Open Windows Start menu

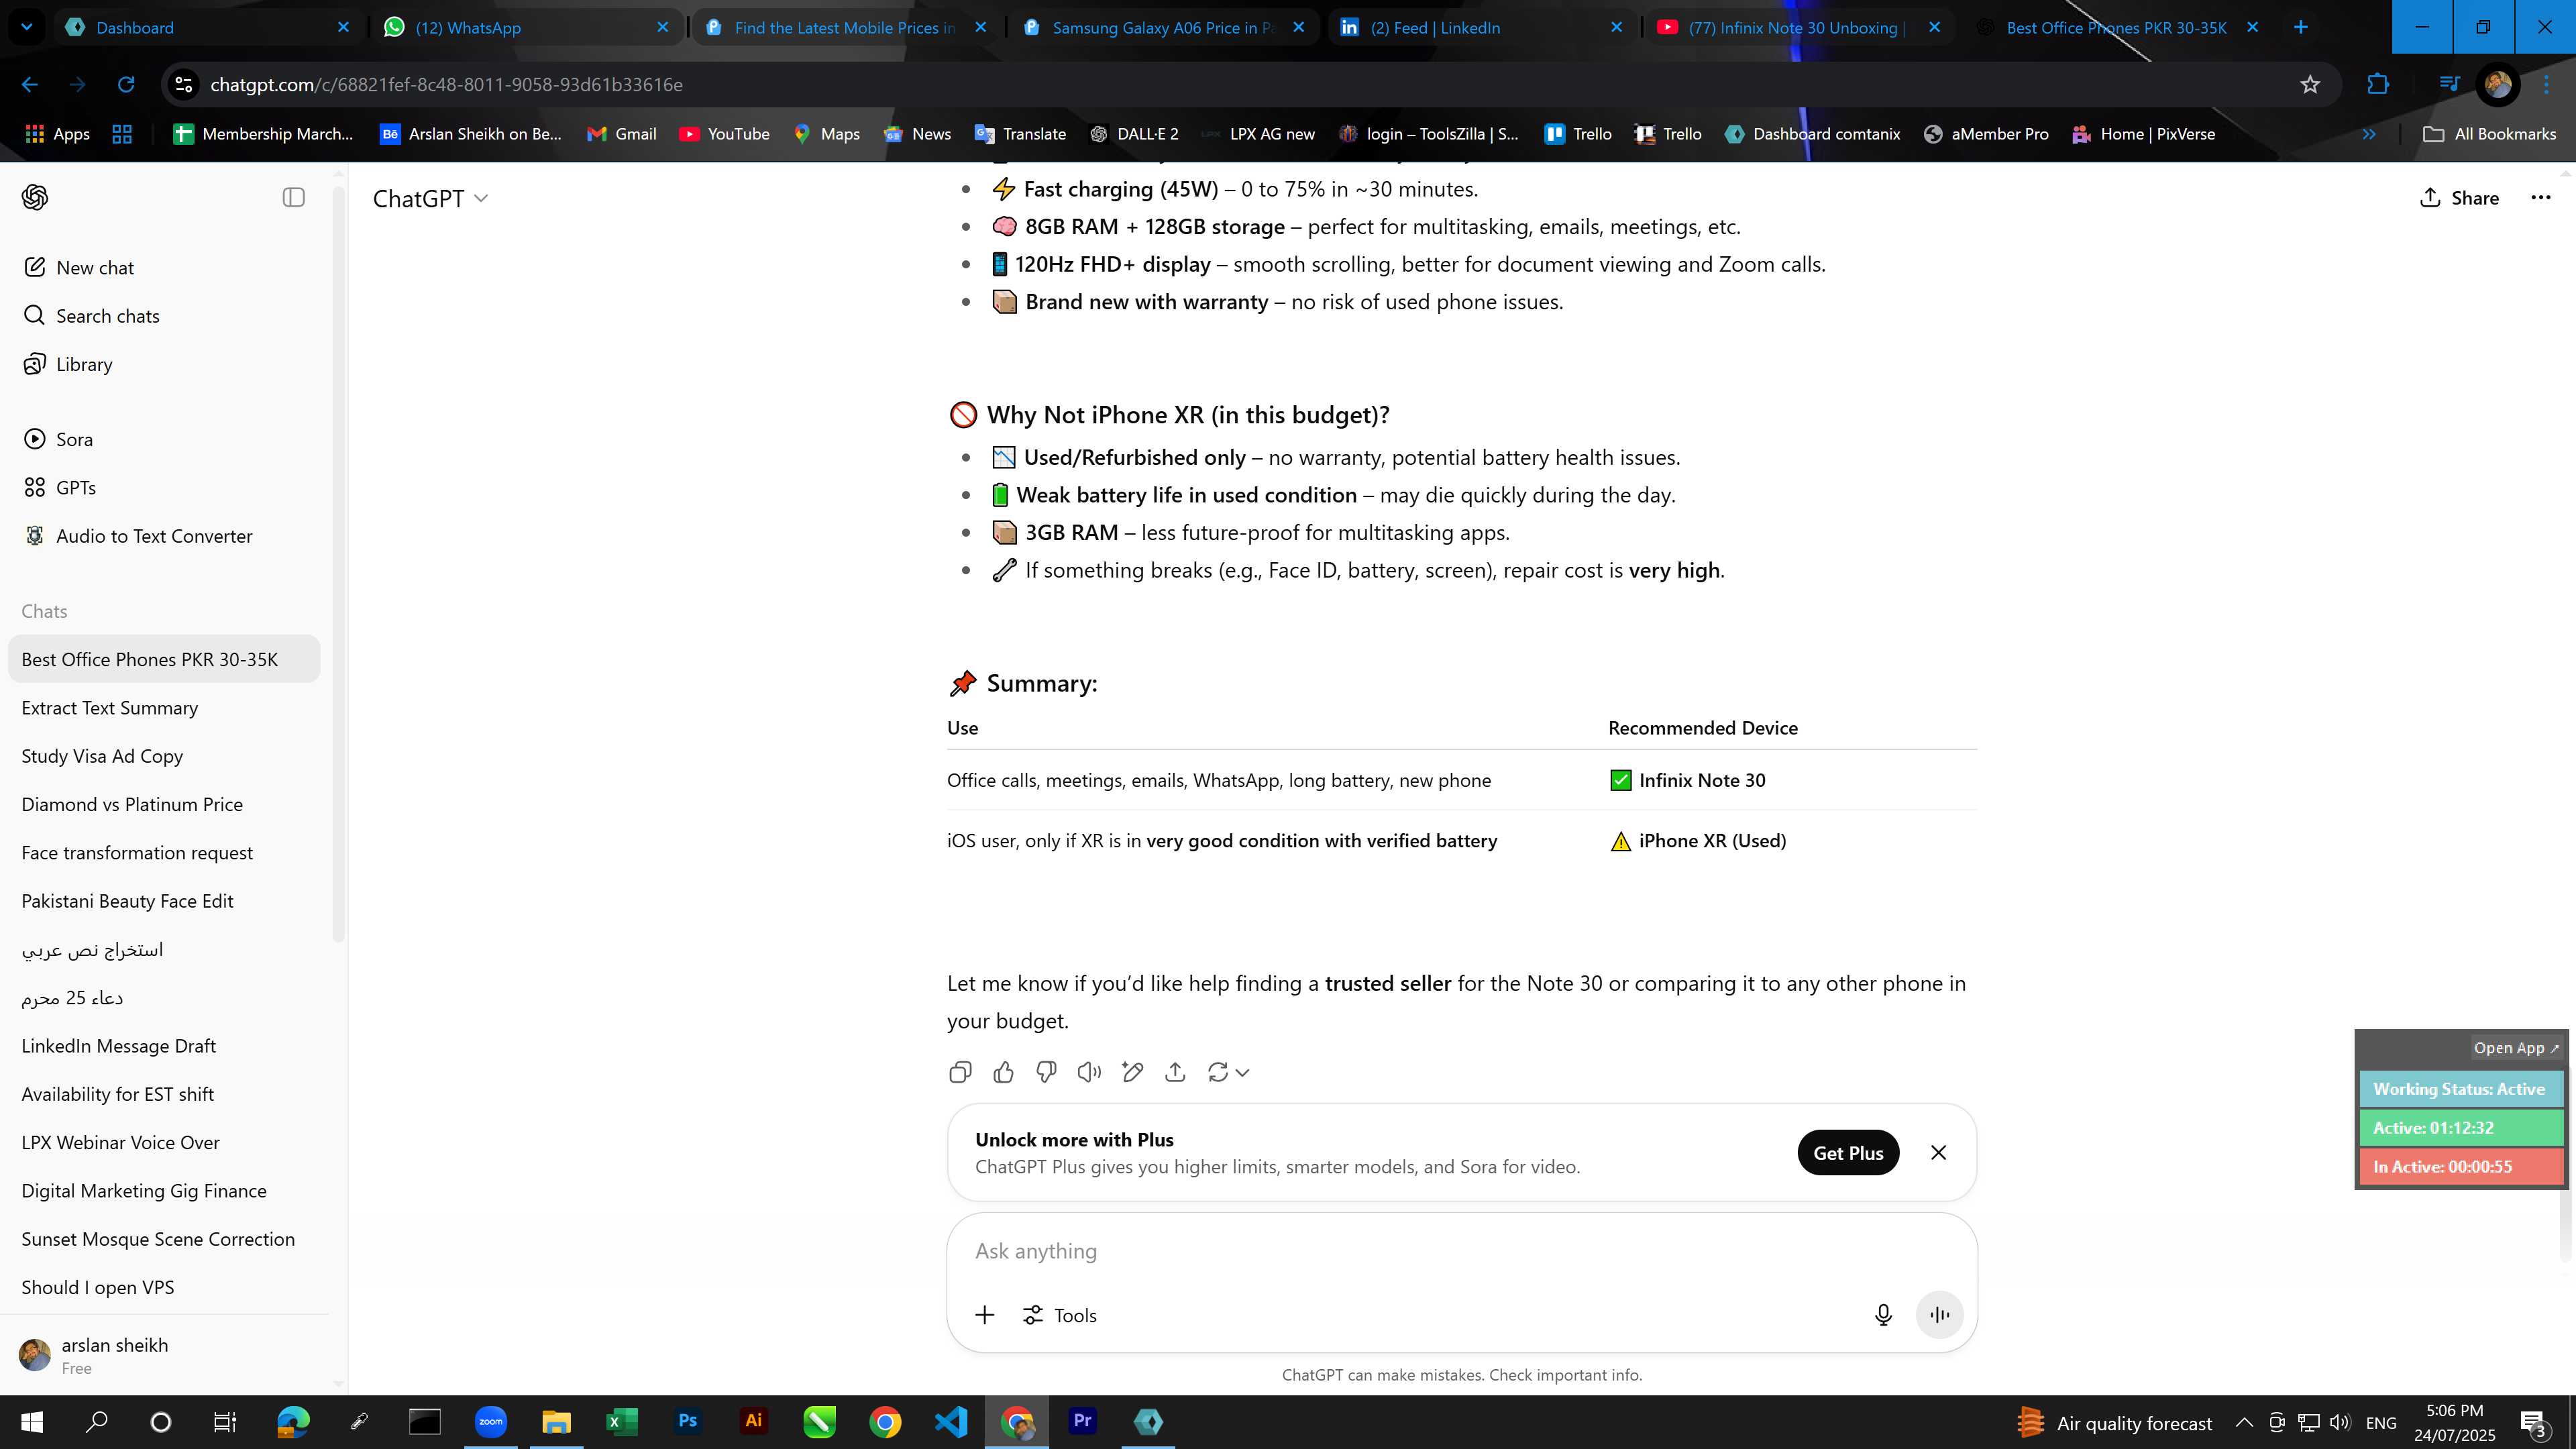click(32, 1422)
